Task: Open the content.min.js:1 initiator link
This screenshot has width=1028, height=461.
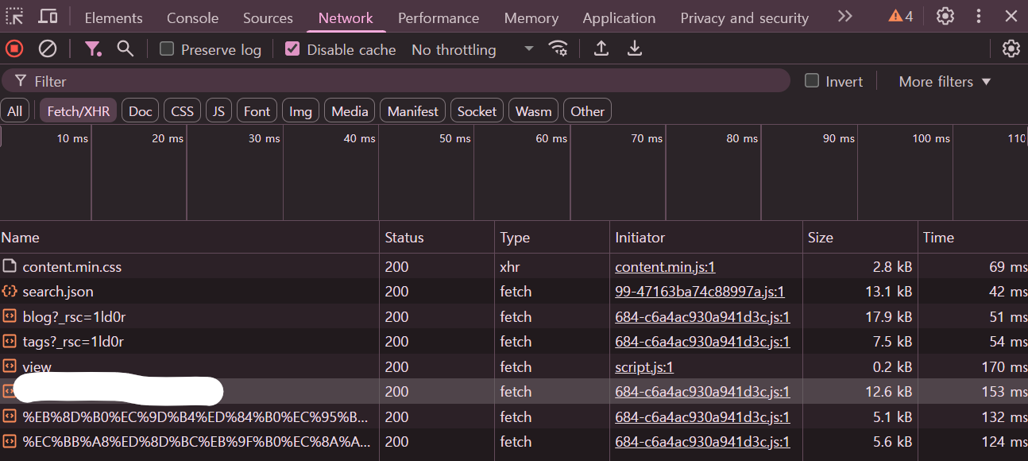Action: (x=665, y=267)
